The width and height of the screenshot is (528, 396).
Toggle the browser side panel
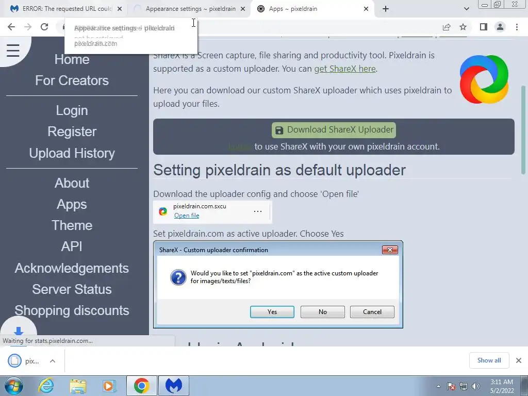(x=484, y=27)
